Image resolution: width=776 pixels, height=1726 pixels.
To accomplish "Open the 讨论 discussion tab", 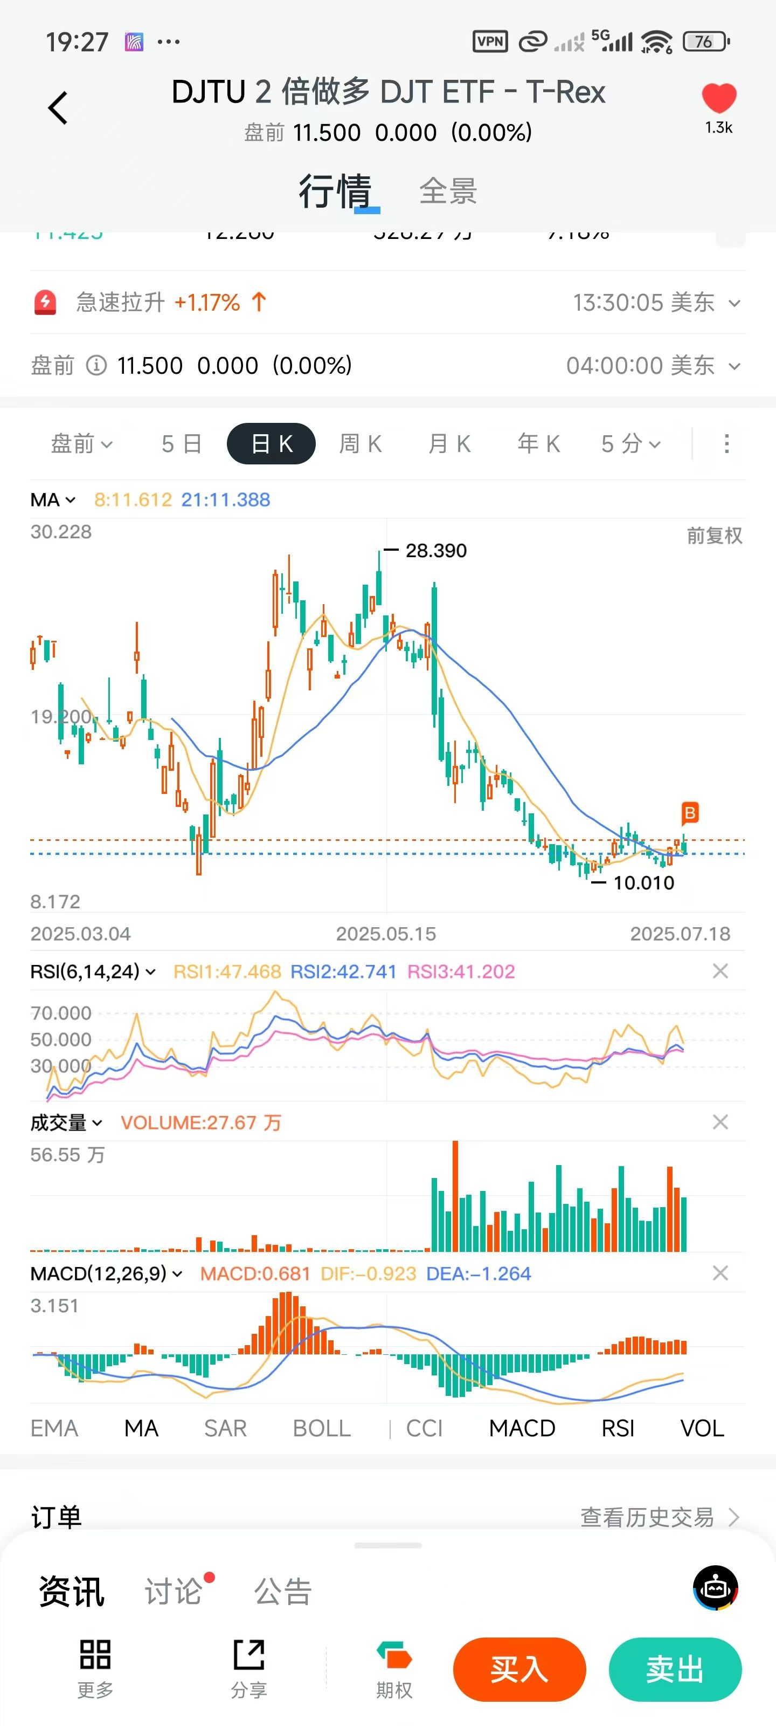I will (x=174, y=1591).
